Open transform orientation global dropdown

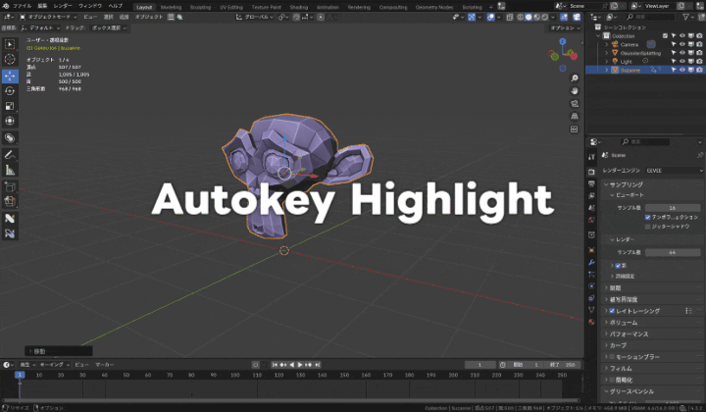coord(254,17)
